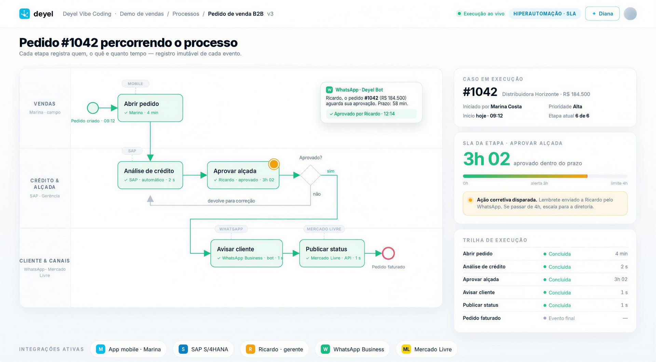
Task: Open the Abrir pedido row in execution trail
Action: (x=545, y=254)
